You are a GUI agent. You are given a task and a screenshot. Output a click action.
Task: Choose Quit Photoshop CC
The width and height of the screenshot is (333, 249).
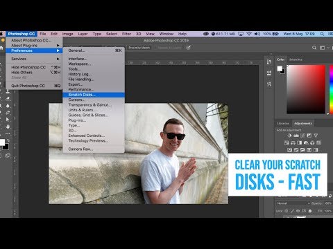click(34, 86)
